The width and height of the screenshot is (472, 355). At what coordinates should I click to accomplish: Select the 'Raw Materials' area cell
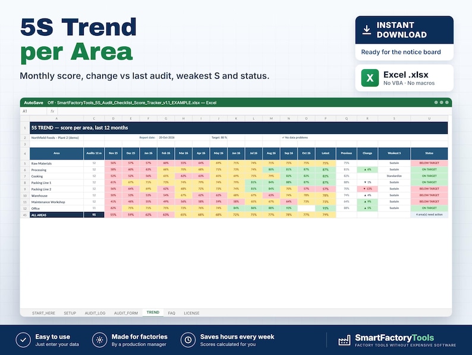pos(56,163)
